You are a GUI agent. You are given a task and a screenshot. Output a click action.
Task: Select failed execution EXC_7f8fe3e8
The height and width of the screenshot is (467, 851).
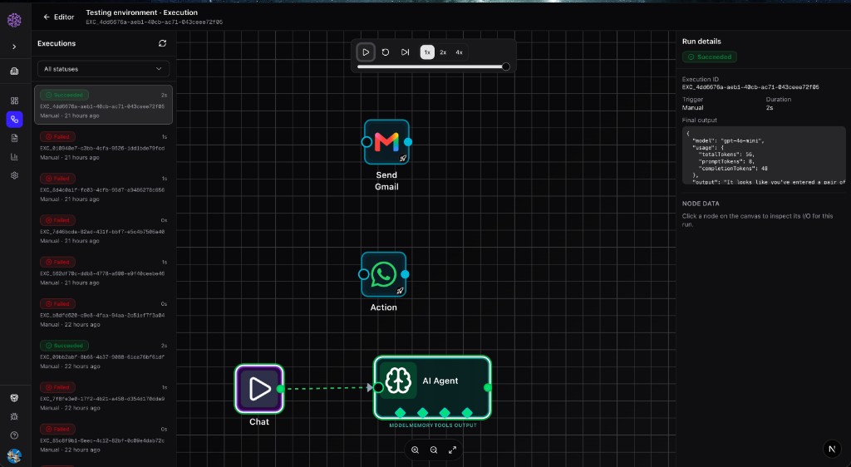click(x=103, y=397)
